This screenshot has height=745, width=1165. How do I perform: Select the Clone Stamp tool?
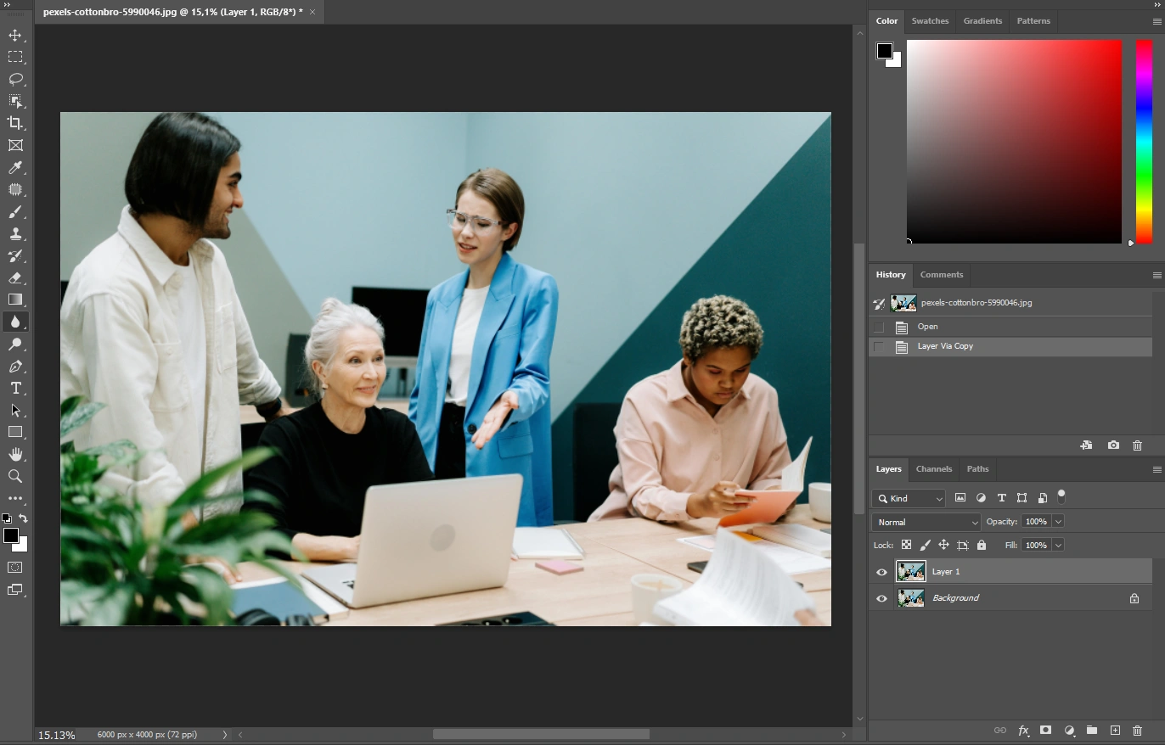(x=15, y=234)
